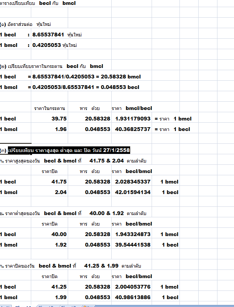Click the heading (๑) อัตราส่วนต่อ หุ้นใหม่

(x=25, y=24)
